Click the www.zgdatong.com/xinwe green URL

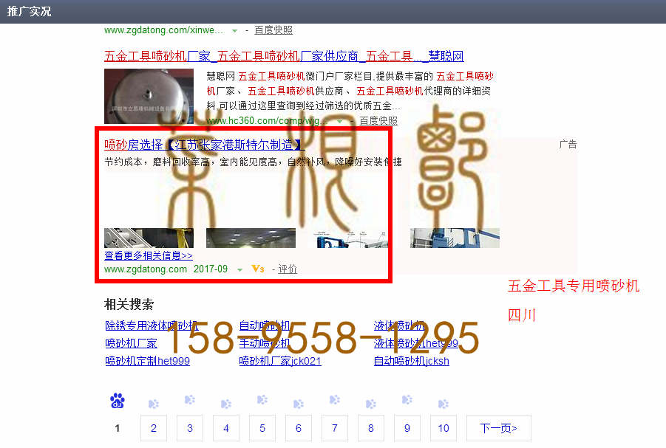click(x=163, y=30)
